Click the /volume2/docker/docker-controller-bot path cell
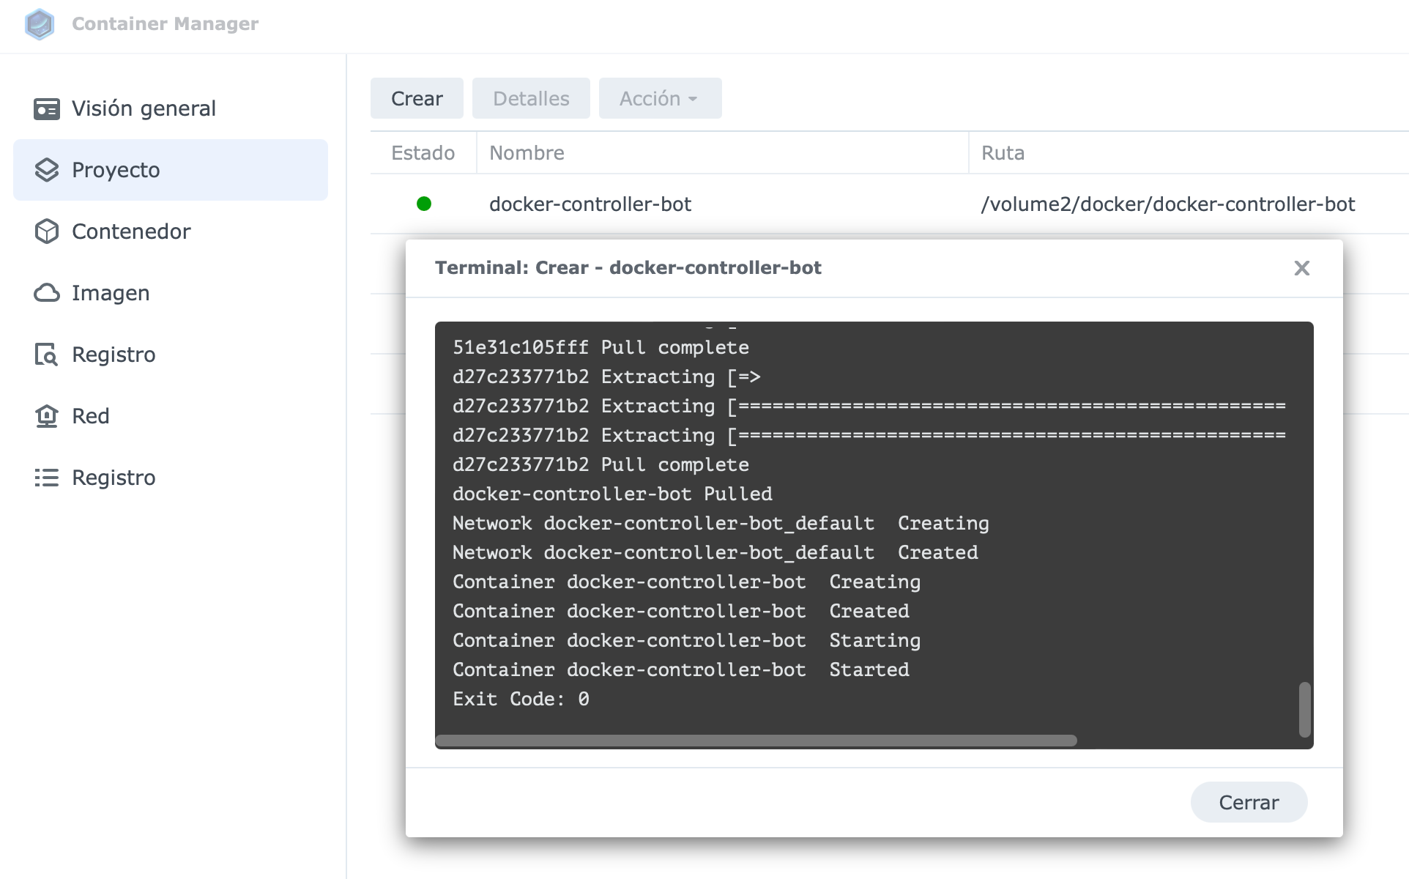1409x879 pixels. pyautogui.click(x=1168, y=204)
